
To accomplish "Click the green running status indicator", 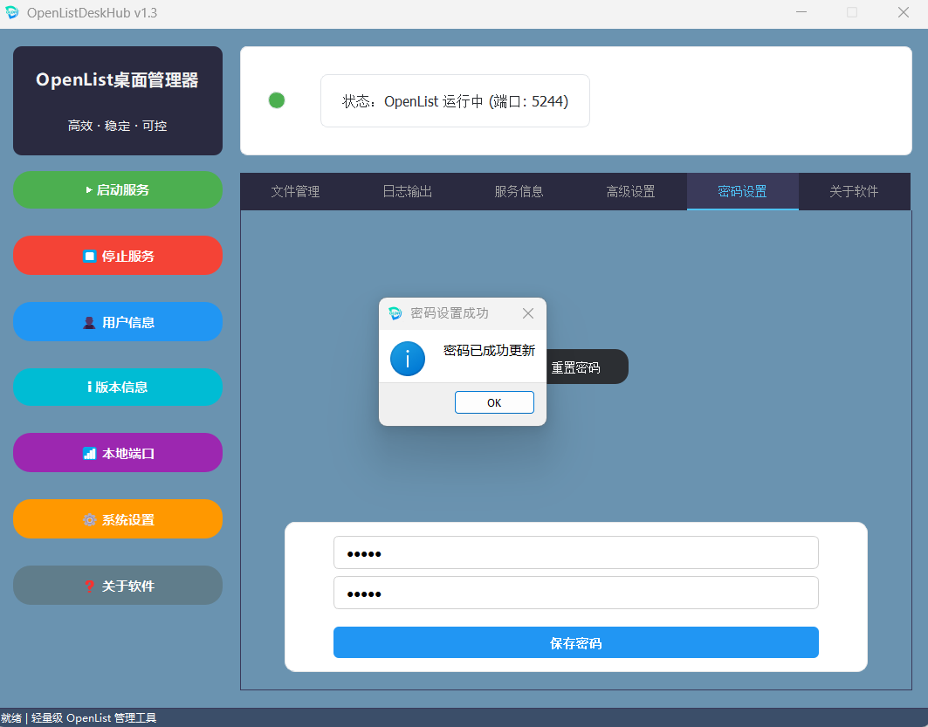I will click(x=277, y=100).
